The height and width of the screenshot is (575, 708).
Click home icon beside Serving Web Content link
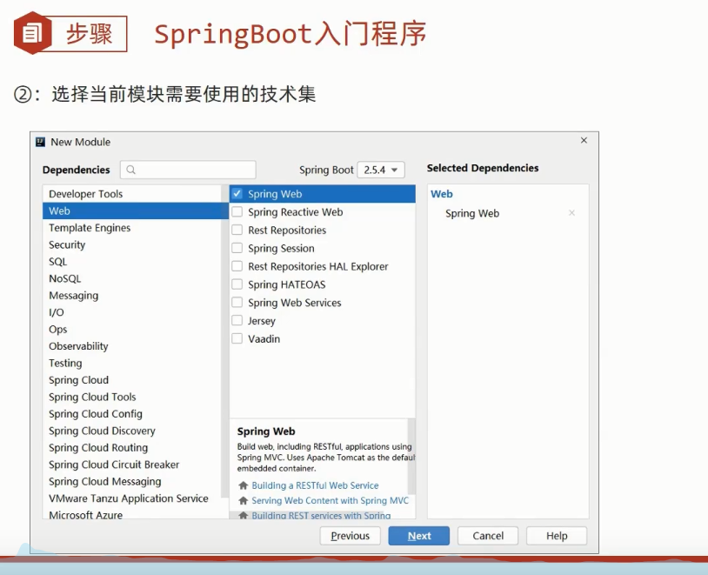coord(243,500)
